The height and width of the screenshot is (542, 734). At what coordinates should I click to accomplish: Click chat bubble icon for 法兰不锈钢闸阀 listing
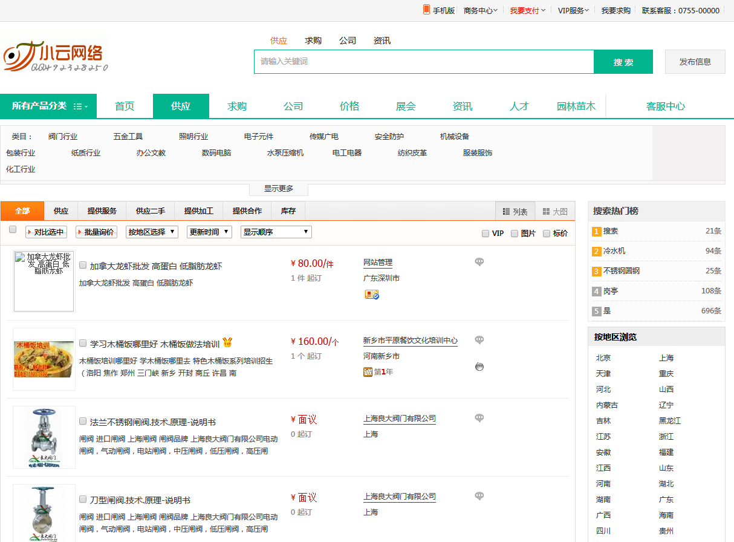click(x=479, y=418)
